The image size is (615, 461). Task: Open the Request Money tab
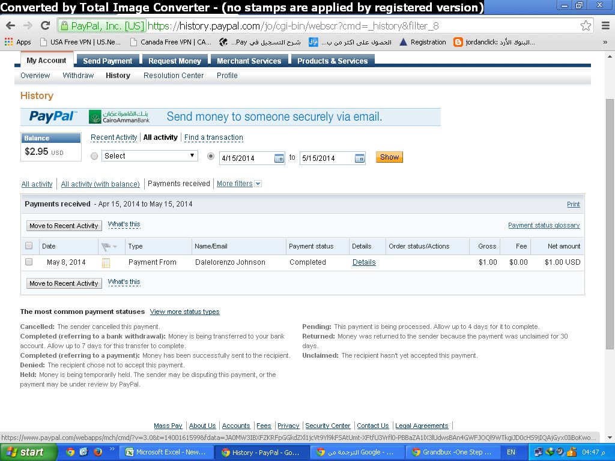(175, 61)
